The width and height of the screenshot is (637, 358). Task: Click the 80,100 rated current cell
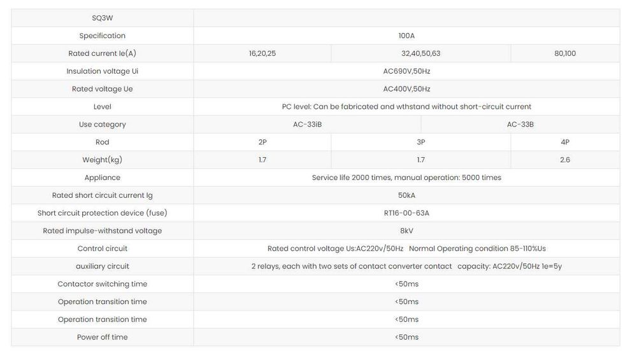565,54
